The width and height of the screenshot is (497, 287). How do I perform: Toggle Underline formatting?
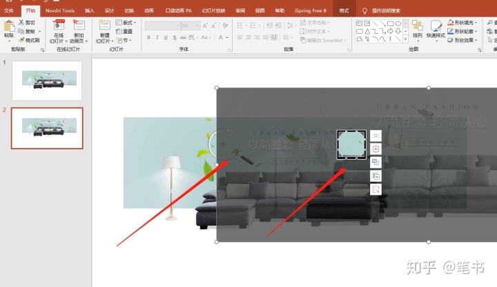pyautogui.click(x=166, y=37)
